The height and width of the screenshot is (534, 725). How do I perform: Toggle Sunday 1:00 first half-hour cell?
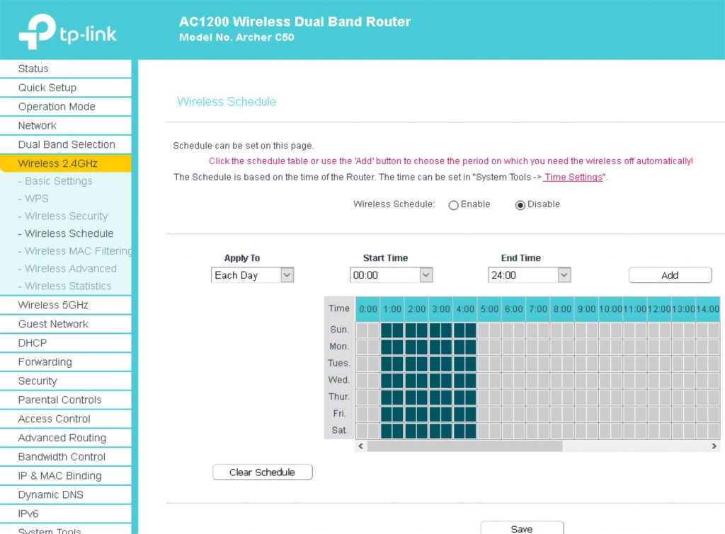tap(386, 330)
